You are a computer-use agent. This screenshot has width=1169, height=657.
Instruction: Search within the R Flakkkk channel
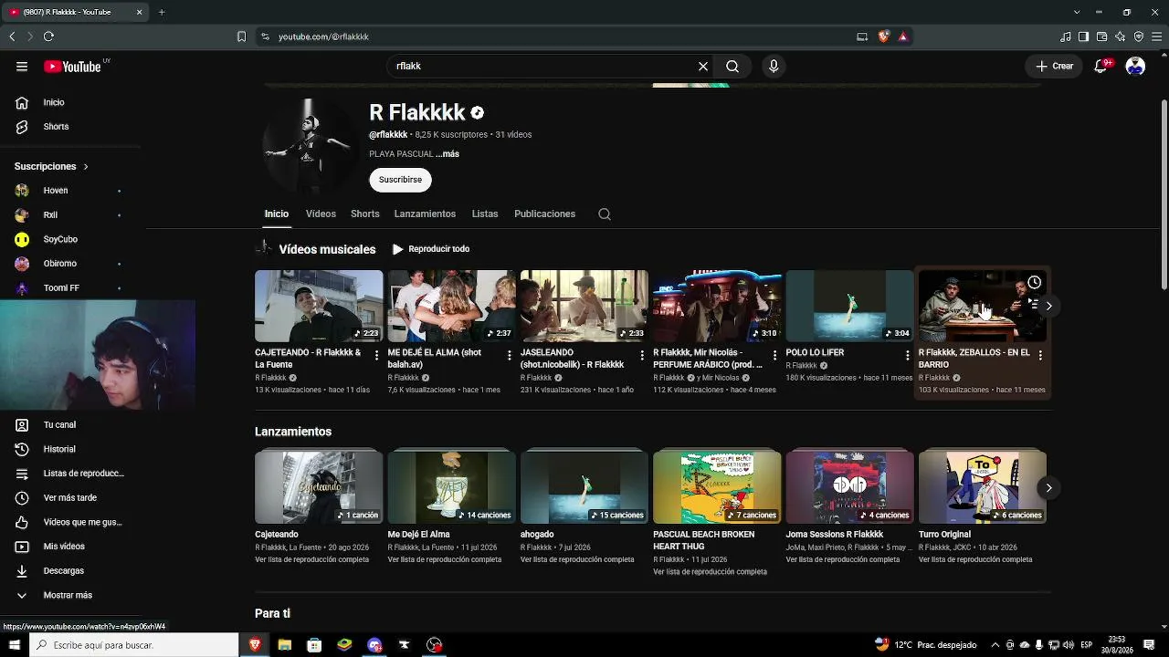point(605,214)
